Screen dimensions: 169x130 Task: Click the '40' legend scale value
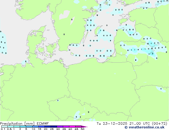point(70,129)
